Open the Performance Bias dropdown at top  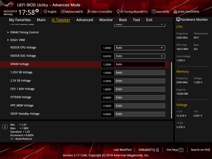coord(140,25)
